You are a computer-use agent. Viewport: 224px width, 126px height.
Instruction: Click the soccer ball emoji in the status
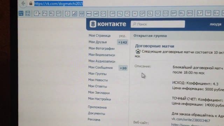click(138, 51)
